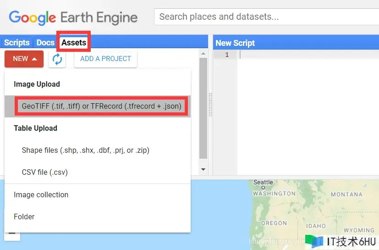This screenshot has width=379, height=250.
Task: Click the refresh assets icon
Action: (x=57, y=59)
